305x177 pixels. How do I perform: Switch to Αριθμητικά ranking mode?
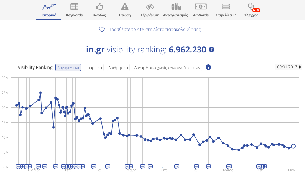118,67
